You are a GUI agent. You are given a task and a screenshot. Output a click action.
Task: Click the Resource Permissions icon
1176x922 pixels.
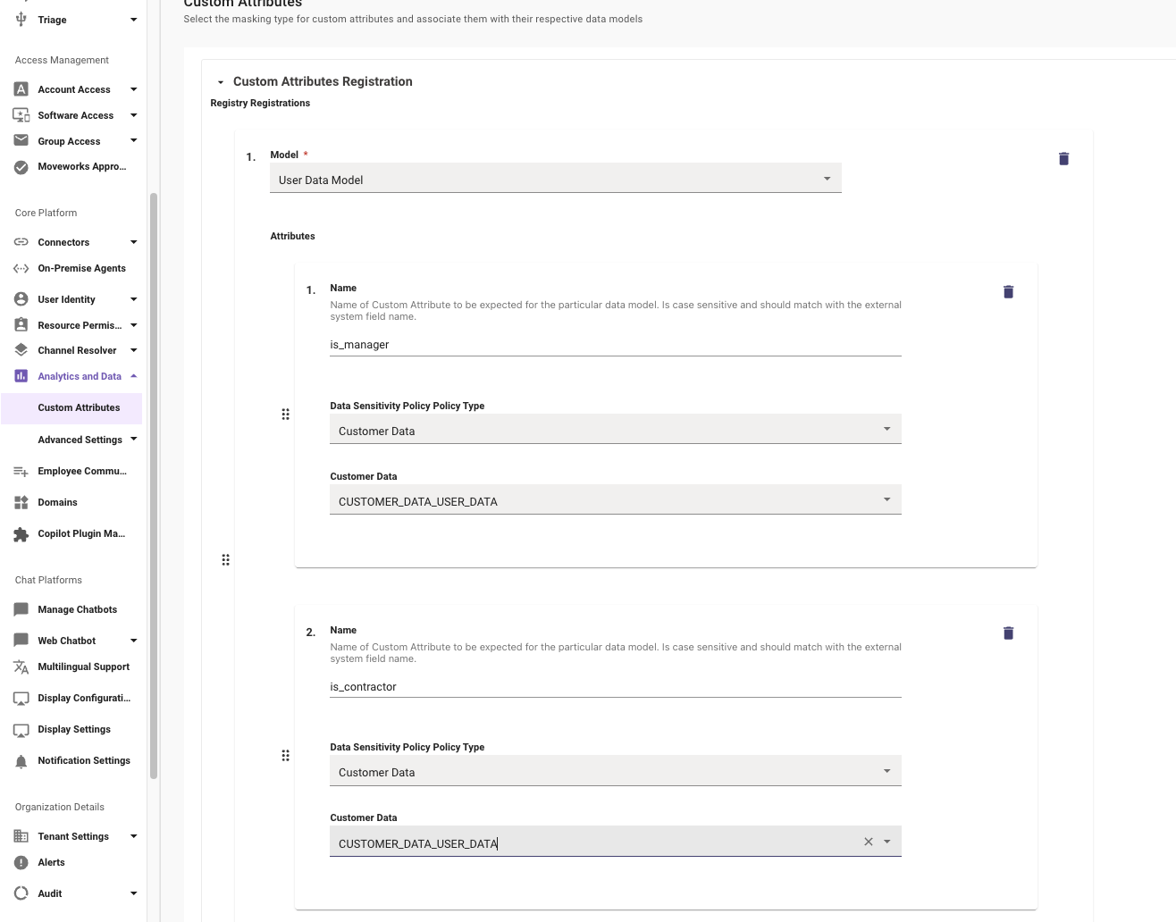click(21, 325)
